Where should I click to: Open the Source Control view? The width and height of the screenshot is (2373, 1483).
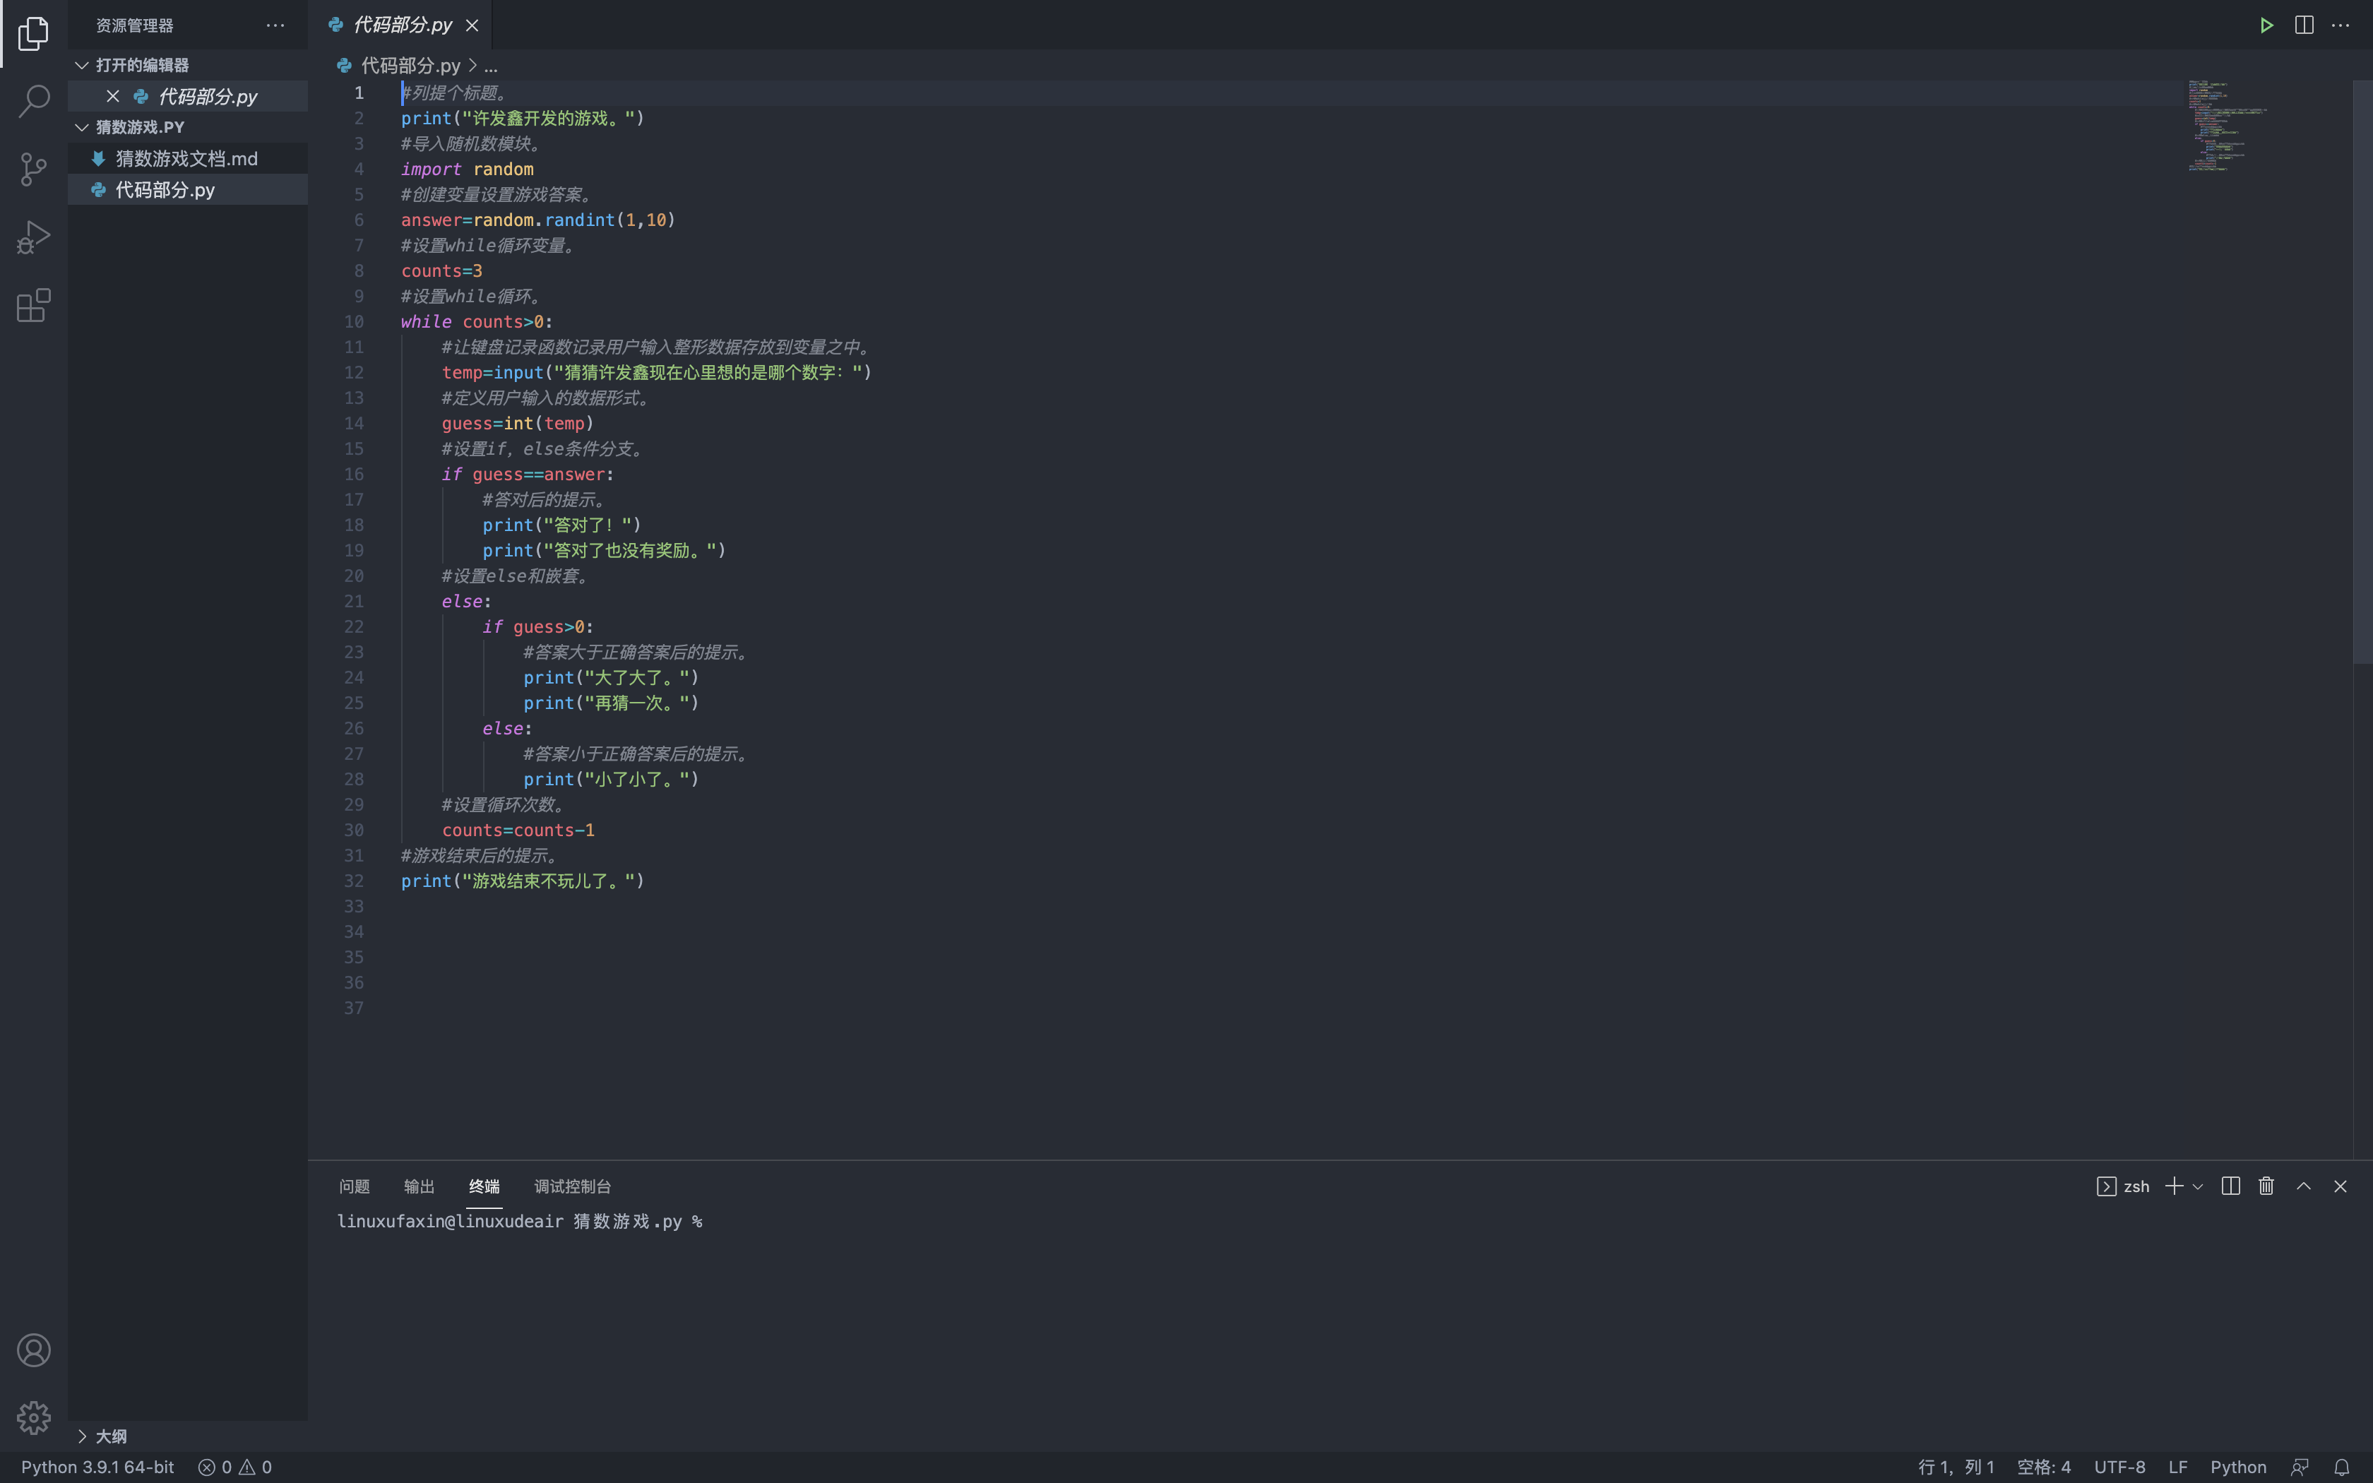(x=33, y=169)
